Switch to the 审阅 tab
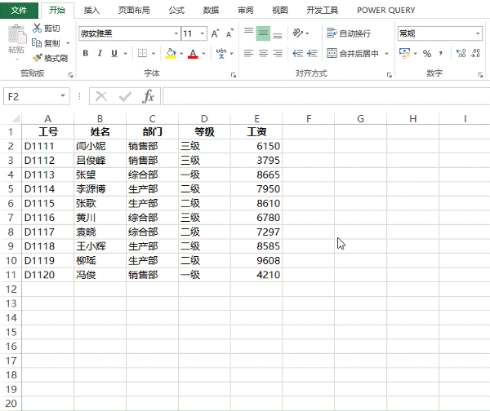 [245, 11]
